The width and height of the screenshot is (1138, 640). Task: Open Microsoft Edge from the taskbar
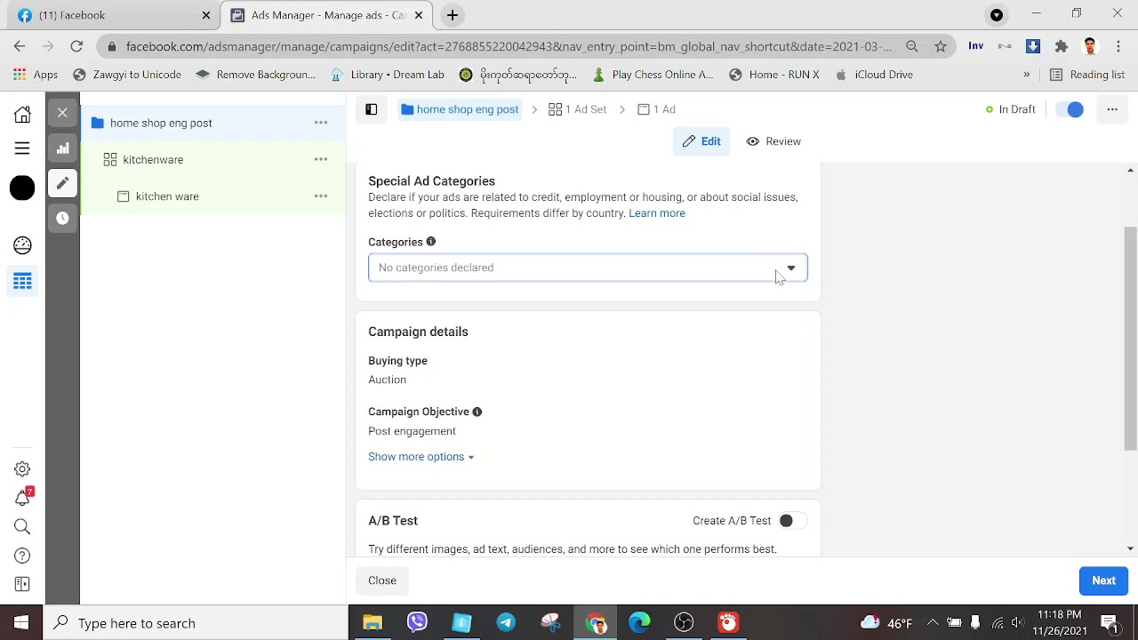click(x=639, y=622)
